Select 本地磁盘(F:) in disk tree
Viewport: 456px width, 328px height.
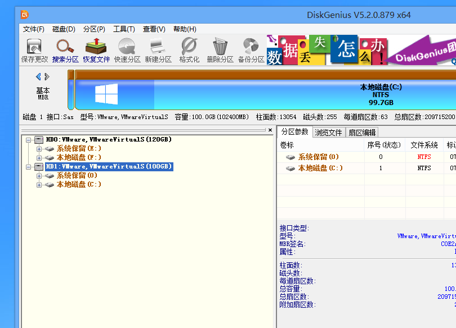[79, 157]
